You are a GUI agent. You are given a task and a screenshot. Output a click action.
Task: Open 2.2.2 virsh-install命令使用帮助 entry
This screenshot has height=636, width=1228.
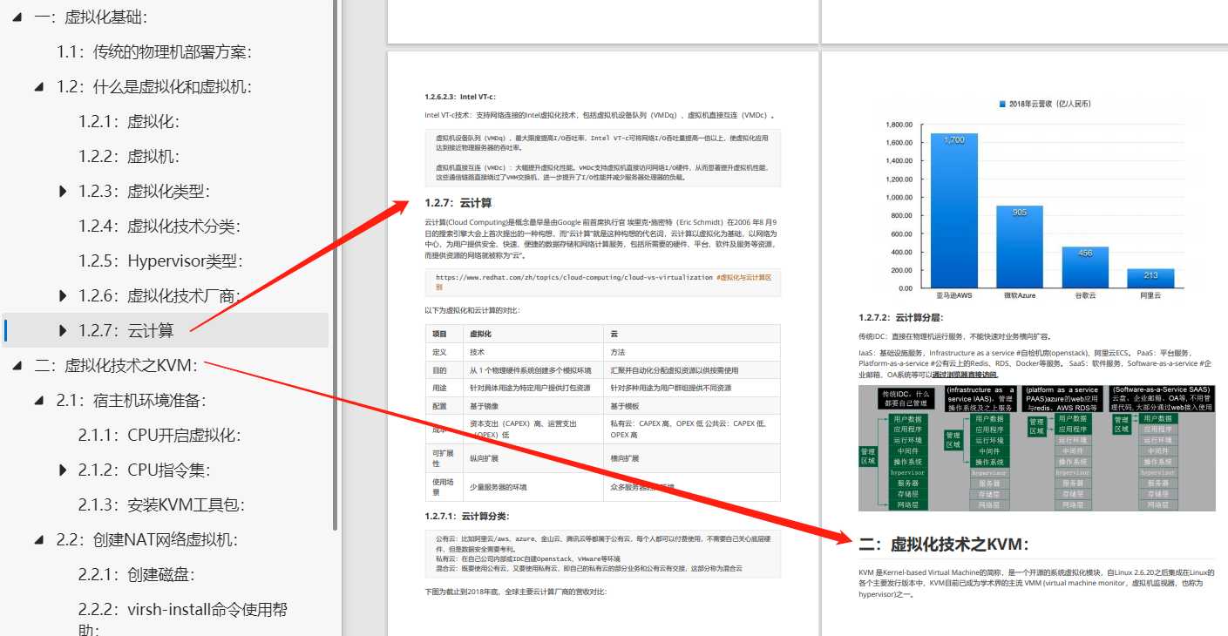point(183,619)
